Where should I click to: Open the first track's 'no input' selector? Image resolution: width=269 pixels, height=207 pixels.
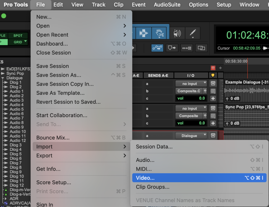point(191,84)
